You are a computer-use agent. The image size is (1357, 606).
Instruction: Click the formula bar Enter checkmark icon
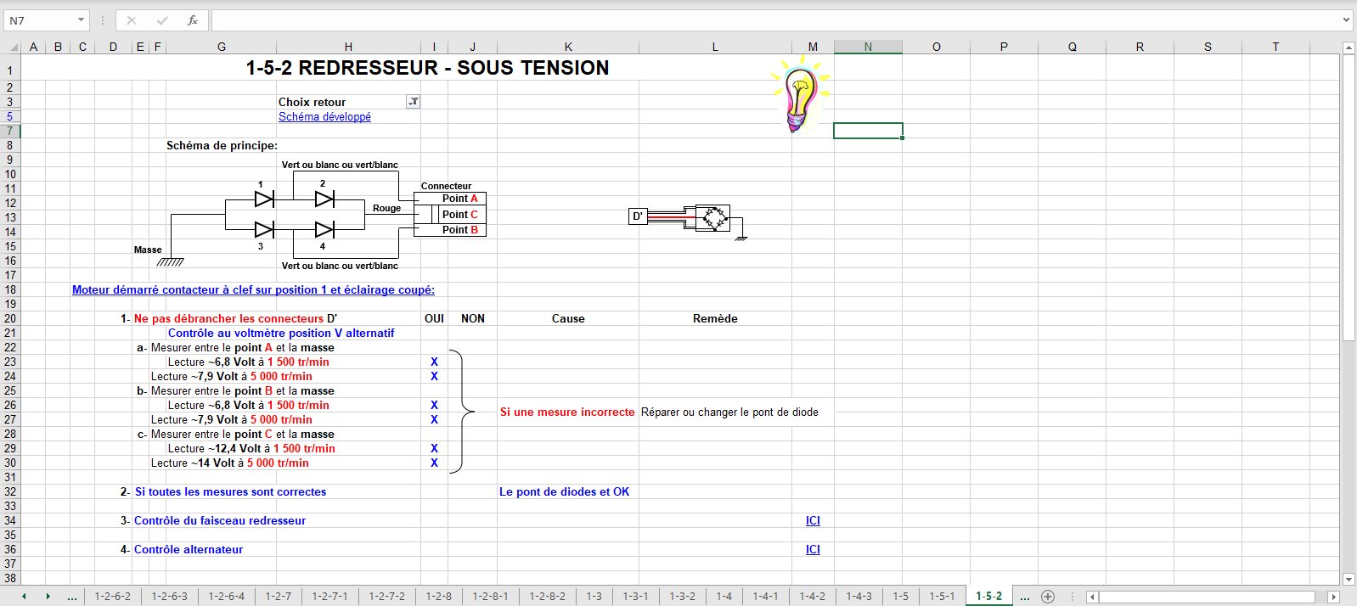click(x=162, y=20)
